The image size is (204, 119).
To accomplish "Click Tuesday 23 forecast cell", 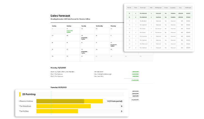I will 86,51.
